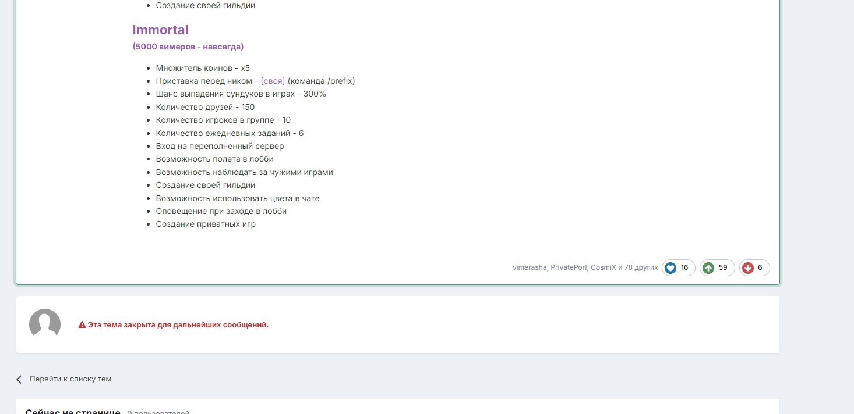Open the vimerasha user profile link

click(530, 267)
